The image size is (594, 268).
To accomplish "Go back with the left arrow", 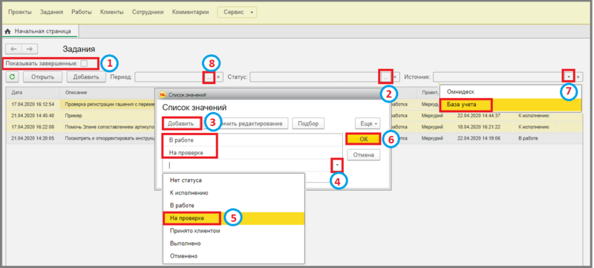I will [x=14, y=49].
